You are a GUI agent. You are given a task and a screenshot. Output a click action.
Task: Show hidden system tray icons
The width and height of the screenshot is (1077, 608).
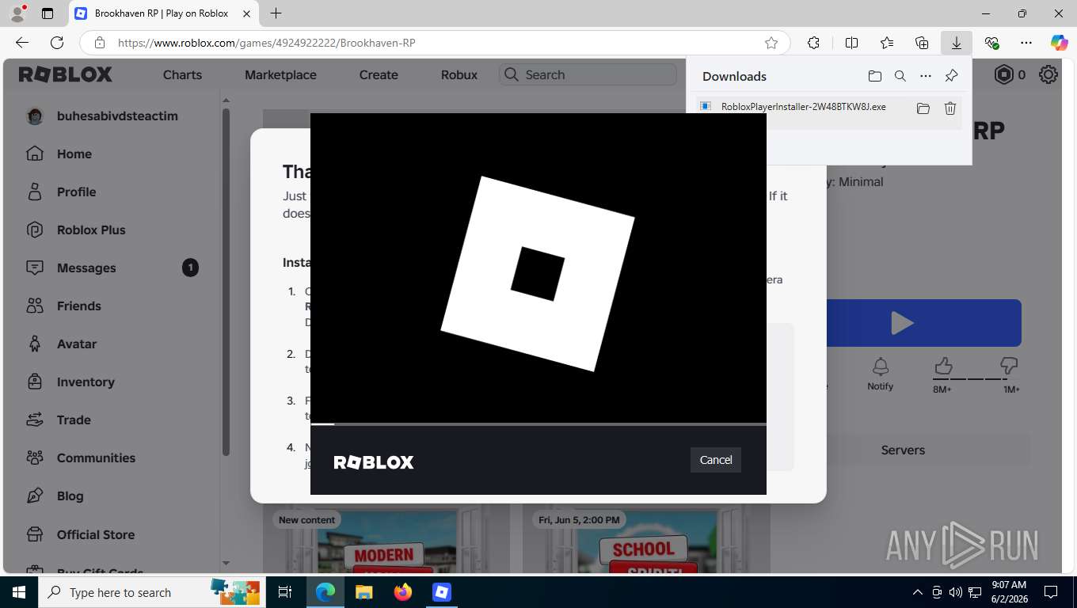point(918,592)
